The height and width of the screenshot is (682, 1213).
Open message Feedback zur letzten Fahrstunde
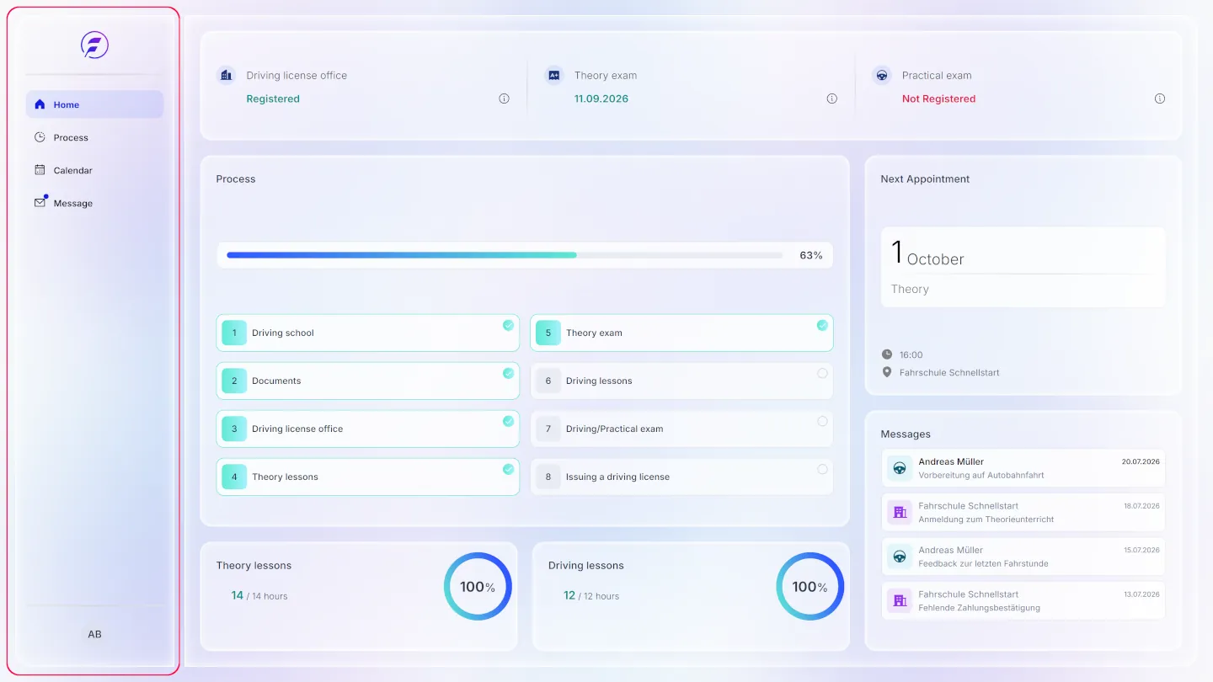(1023, 557)
